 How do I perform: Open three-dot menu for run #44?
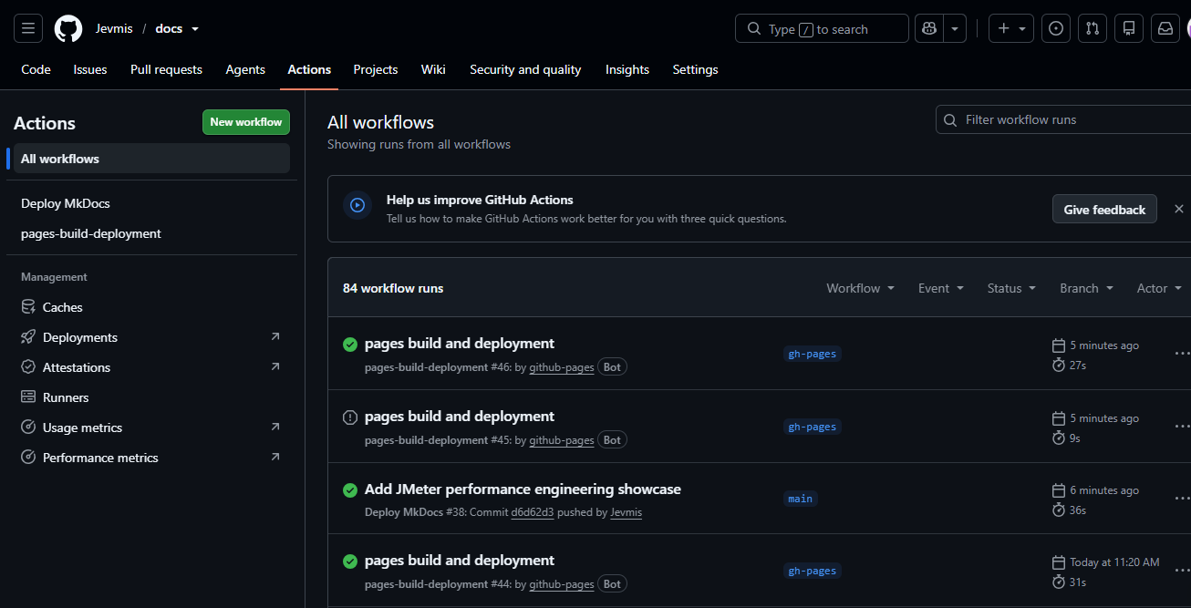click(x=1182, y=571)
